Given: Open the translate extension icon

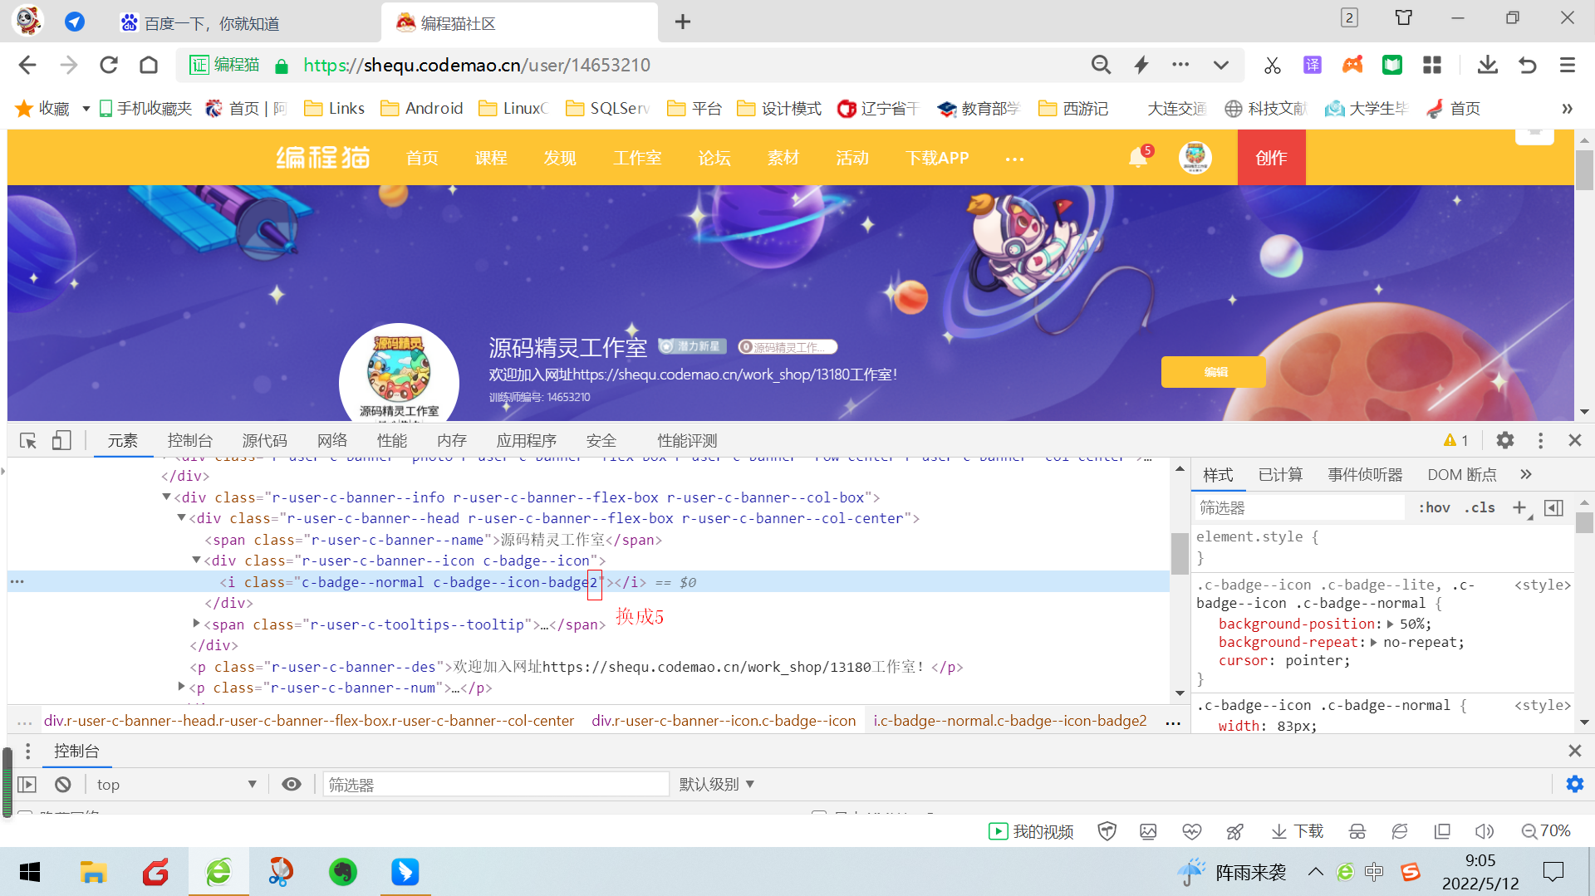Looking at the screenshot, I should click(1313, 65).
